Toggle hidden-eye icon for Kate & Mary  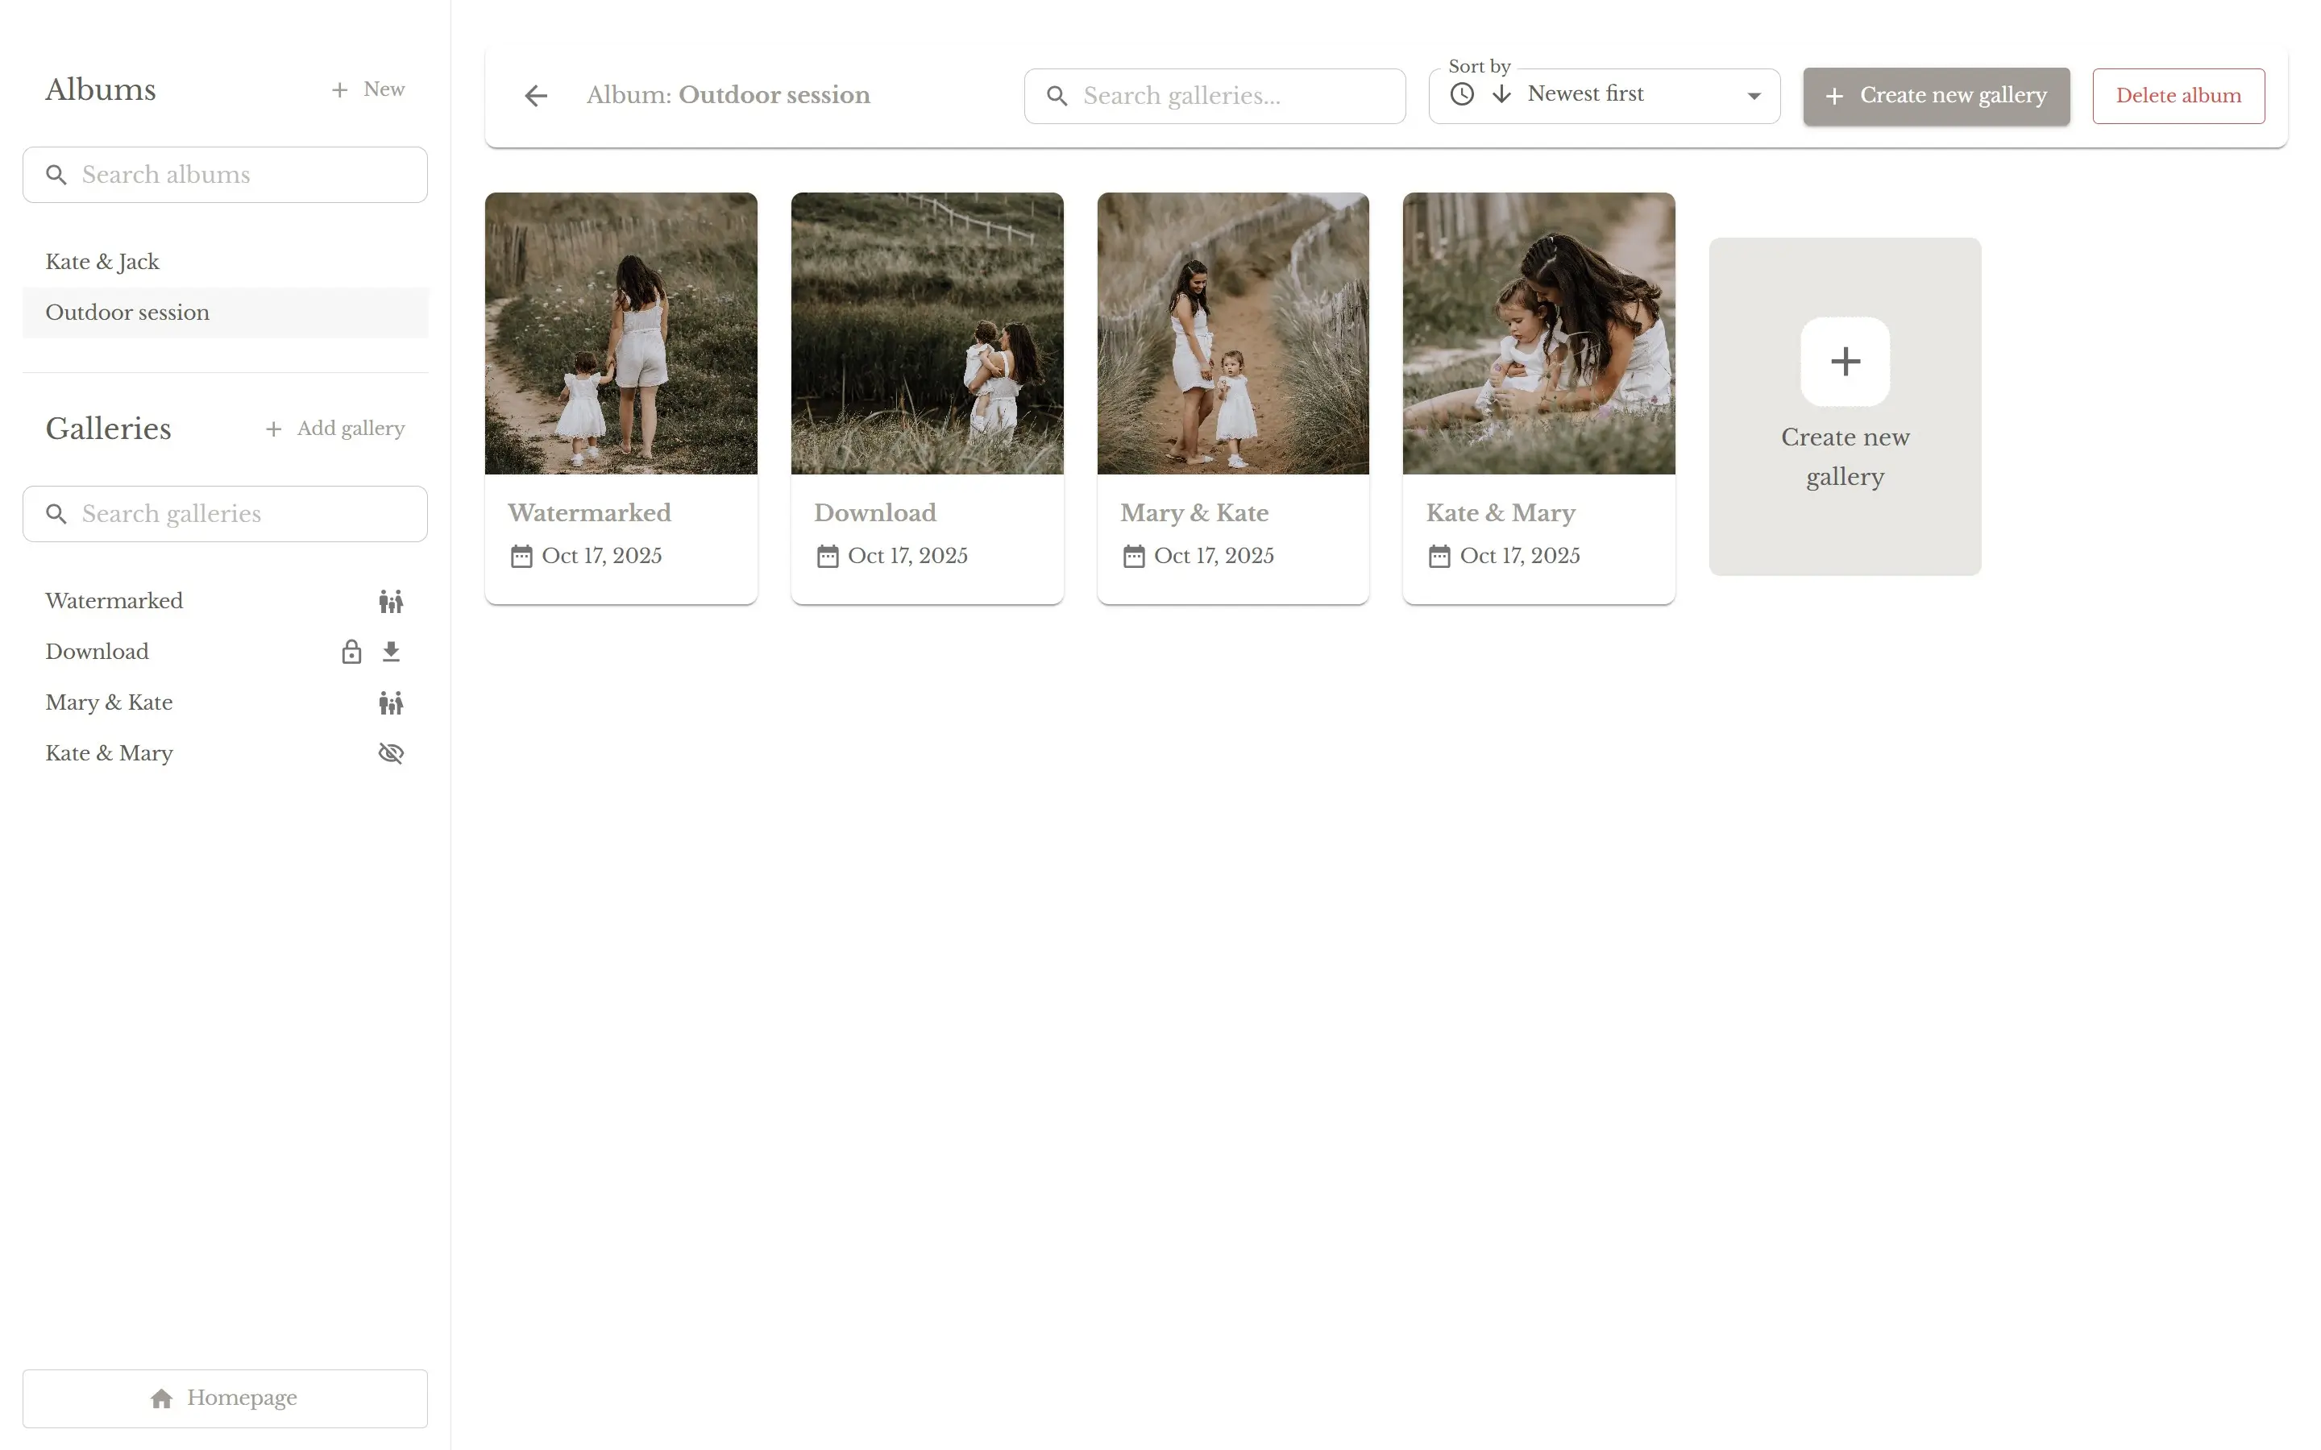tap(390, 754)
